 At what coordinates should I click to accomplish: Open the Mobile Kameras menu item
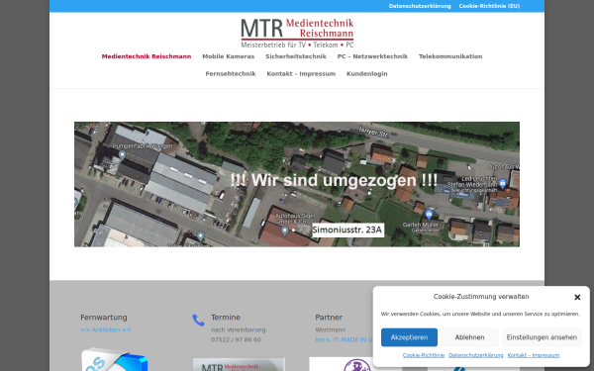(229, 56)
